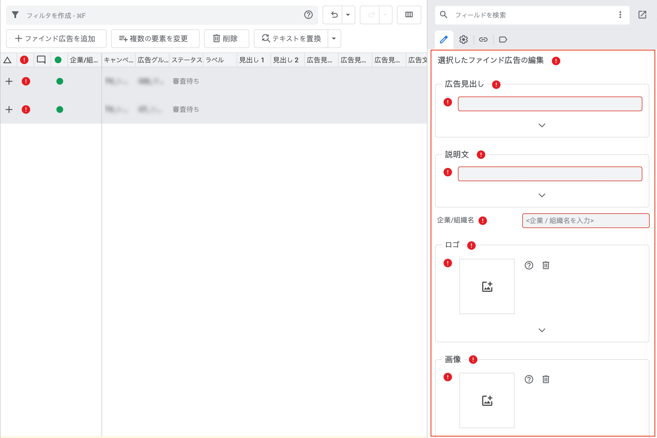Open the undo history dropdown arrow
The height and width of the screenshot is (438, 657).
[x=348, y=15]
